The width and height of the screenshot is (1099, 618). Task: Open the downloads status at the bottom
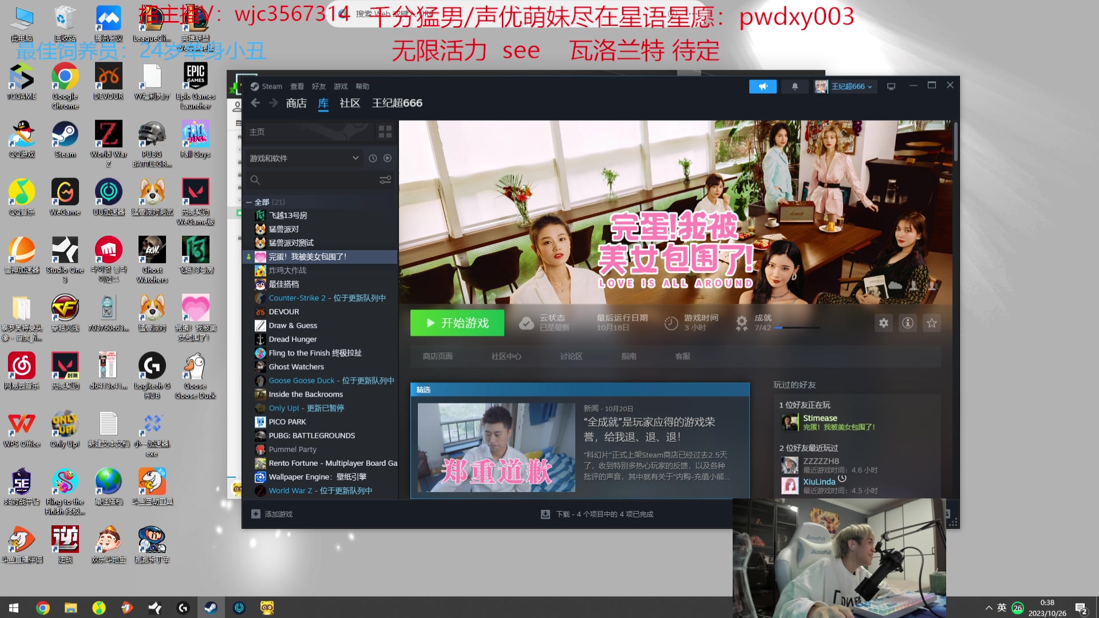597,514
